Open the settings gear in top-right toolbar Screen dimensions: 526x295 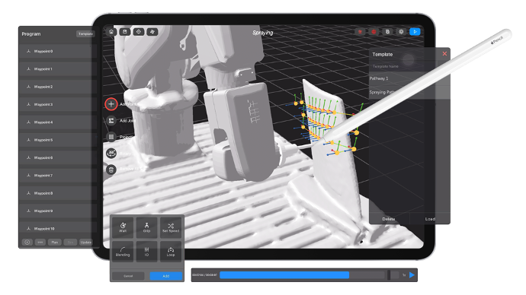click(x=401, y=32)
